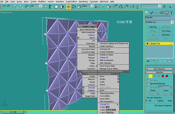
Task: Open the Create command panel tab
Action: [147, 13]
